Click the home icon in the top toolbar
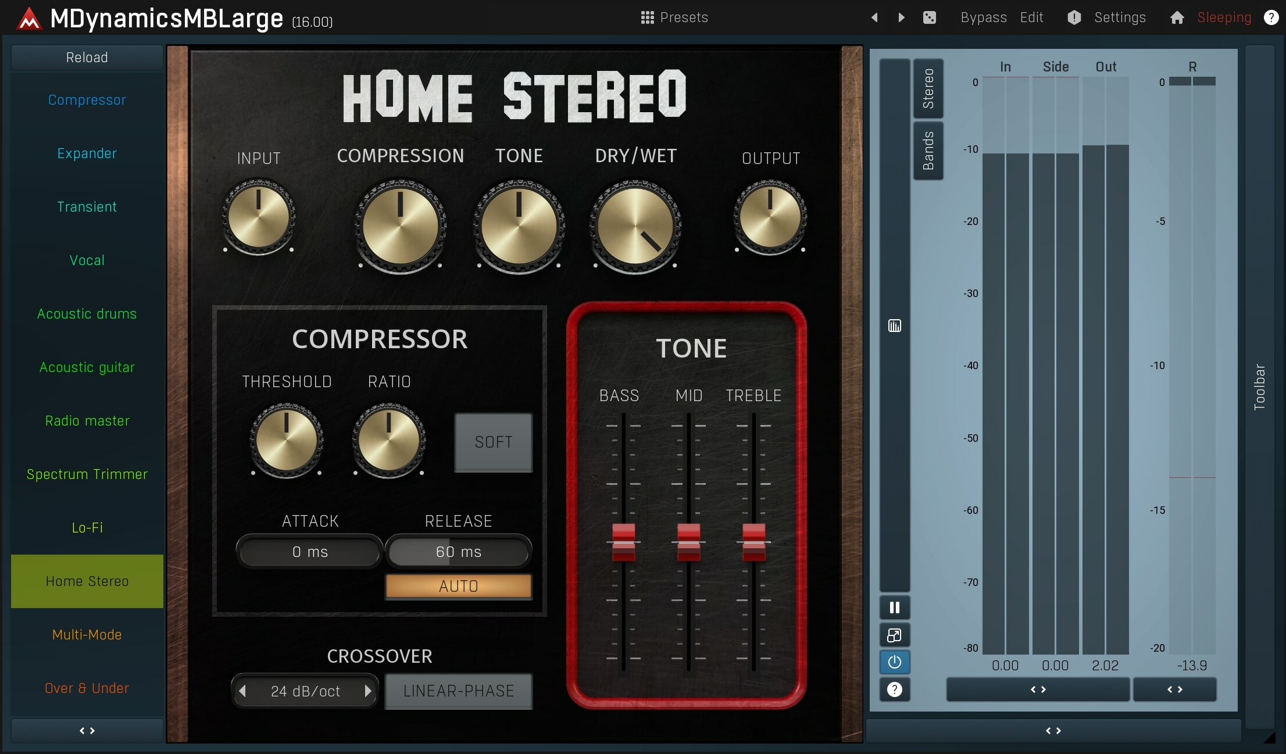Screen dimensions: 1286x754 [x=1176, y=17]
